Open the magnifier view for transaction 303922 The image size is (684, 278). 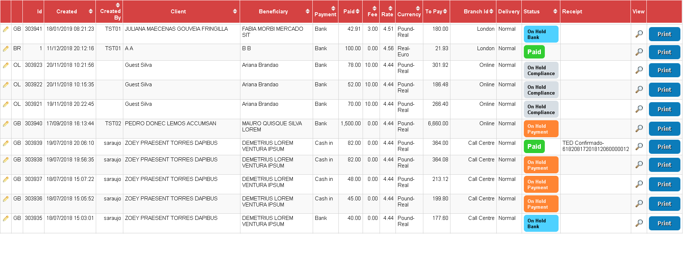coord(639,90)
